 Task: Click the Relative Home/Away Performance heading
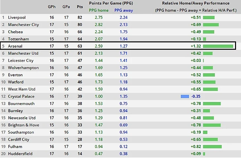(196, 3)
